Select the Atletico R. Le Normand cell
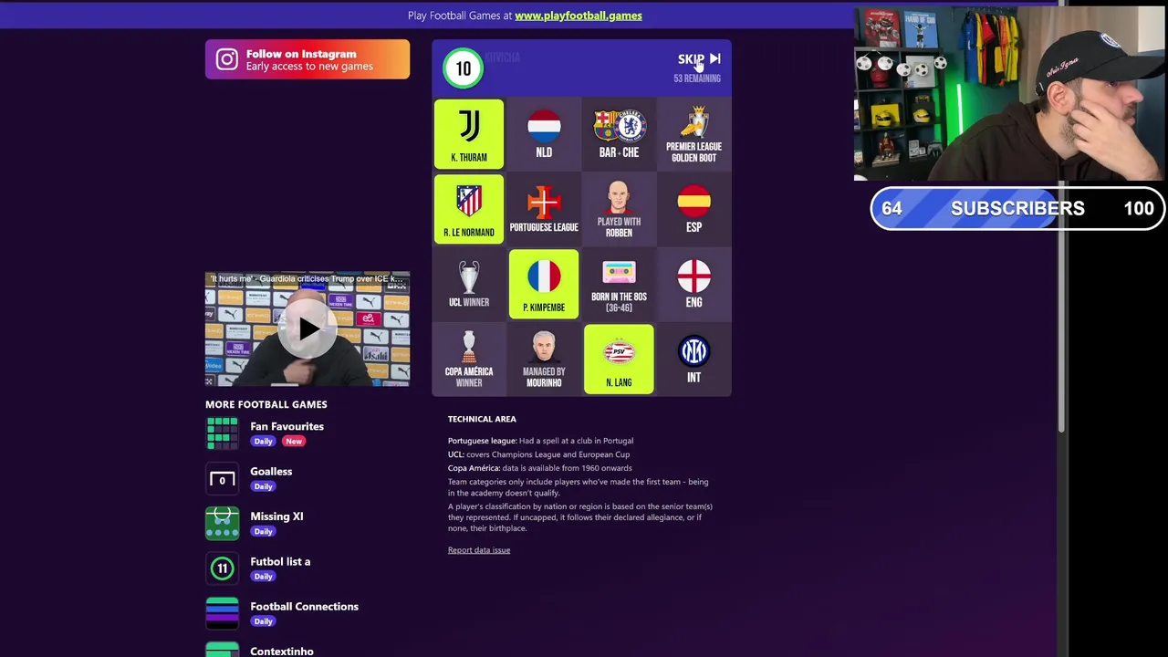Viewport: 1168px width, 657px height. click(x=469, y=209)
